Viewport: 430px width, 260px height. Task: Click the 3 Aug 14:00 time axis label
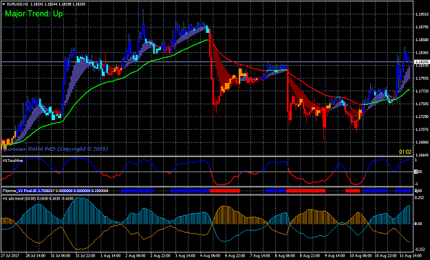pos(185,256)
